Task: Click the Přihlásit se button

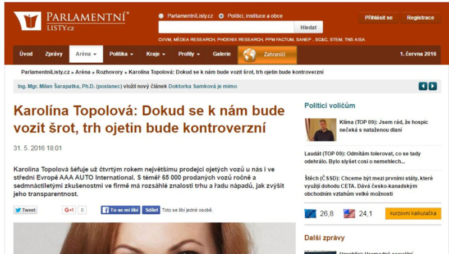Action: click(378, 18)
